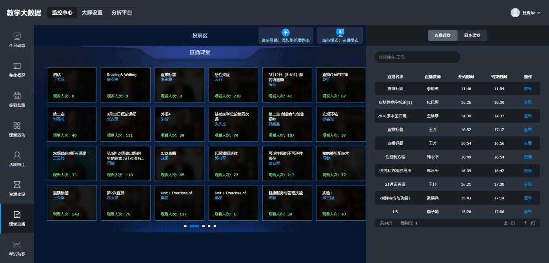Switch to the 同步课堂 toggle
Viewport: 549px width, 263px height.
pos(472,35)
